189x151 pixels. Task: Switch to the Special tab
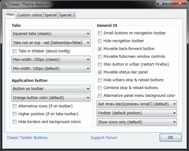click(50, 15)
